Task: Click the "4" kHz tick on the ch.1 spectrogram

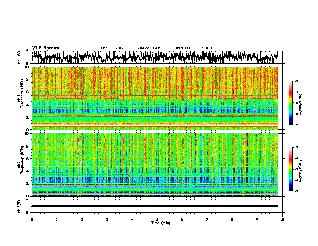Action: pyautogui.click(x=28, y=105)
